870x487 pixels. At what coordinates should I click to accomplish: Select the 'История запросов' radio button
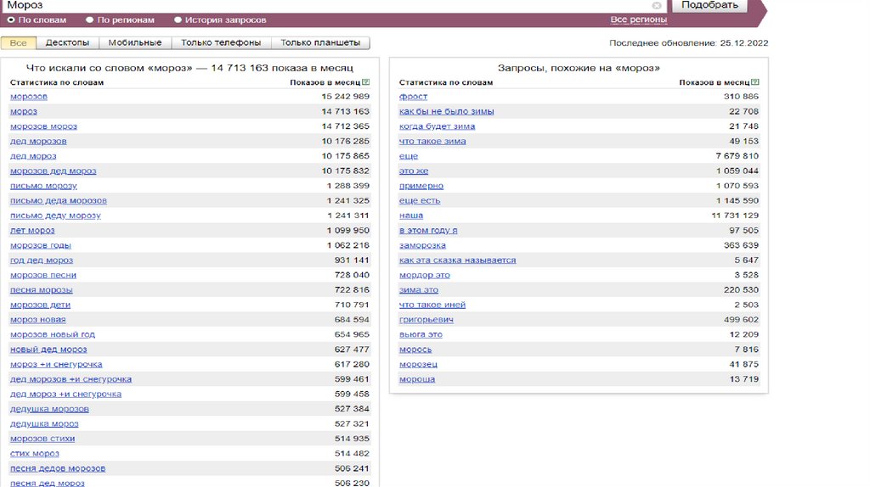tap(178, 20)
